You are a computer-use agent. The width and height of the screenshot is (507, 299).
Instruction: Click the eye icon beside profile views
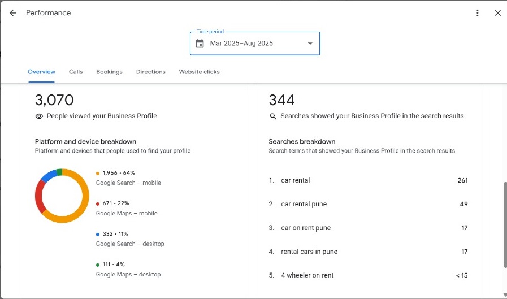(39, 116)
